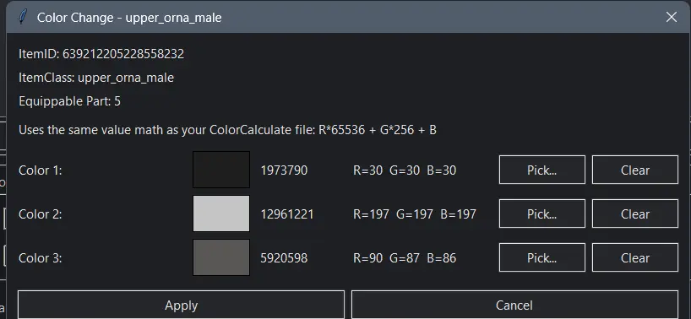Viewport: 691px width, 319px height.
Task: Cancel the color change dialog
Action: [514, 305]
